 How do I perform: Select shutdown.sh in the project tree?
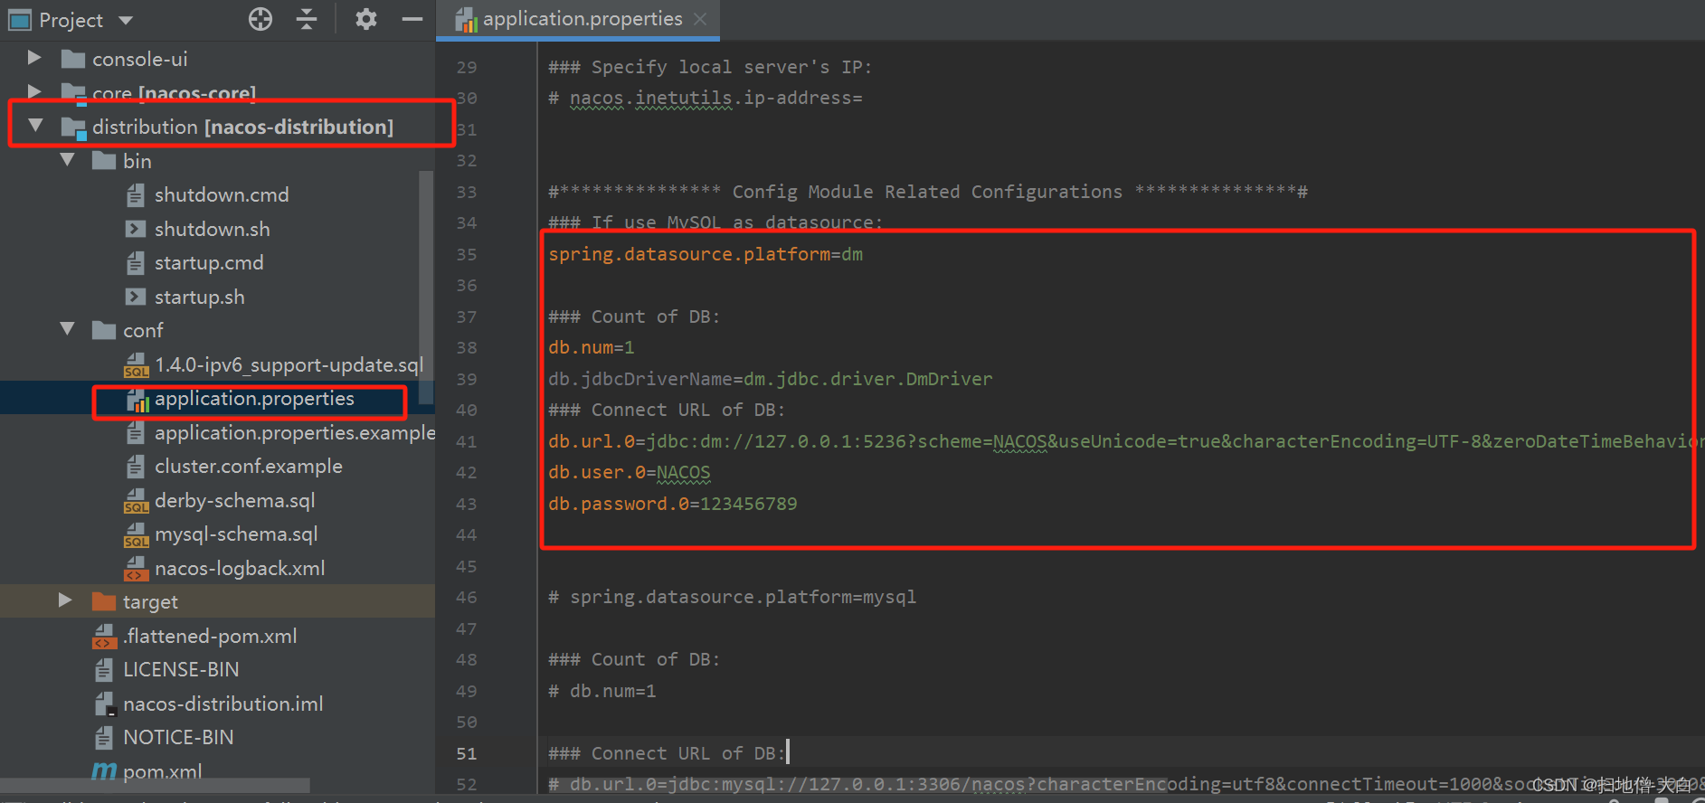click(212, 229)
